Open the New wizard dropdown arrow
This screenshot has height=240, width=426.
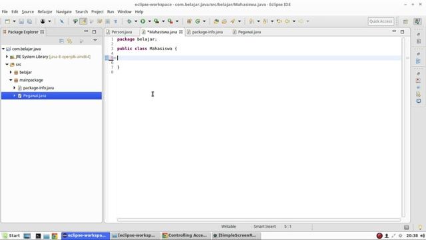click(14, 21)
